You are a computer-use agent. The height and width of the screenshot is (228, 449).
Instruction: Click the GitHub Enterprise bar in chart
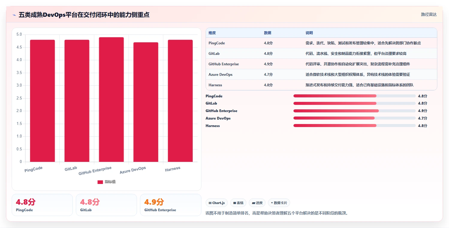pyautogui.click(x=111, y=99)
